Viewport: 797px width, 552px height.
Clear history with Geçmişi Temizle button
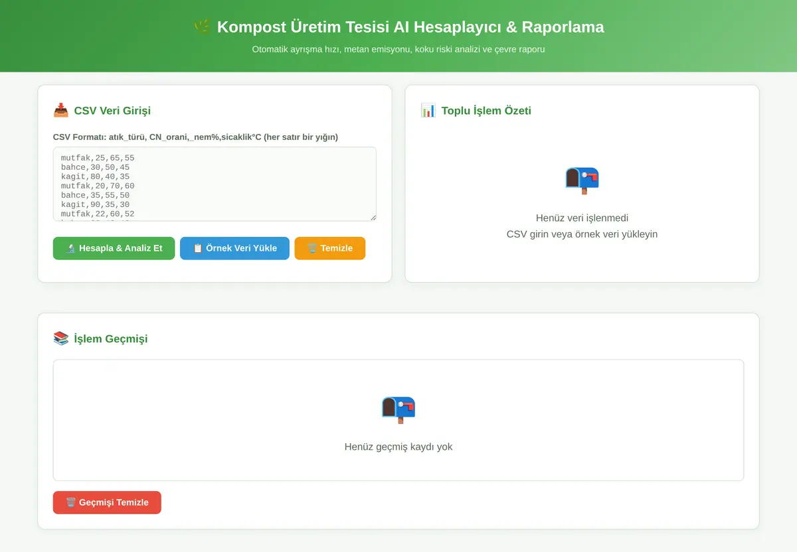[x=107, y=502]
